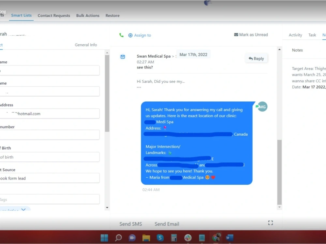This screenshot has height=244, width=326.
Task: Click the Swan Medical Spa sender name
Action: click(154, 56)
